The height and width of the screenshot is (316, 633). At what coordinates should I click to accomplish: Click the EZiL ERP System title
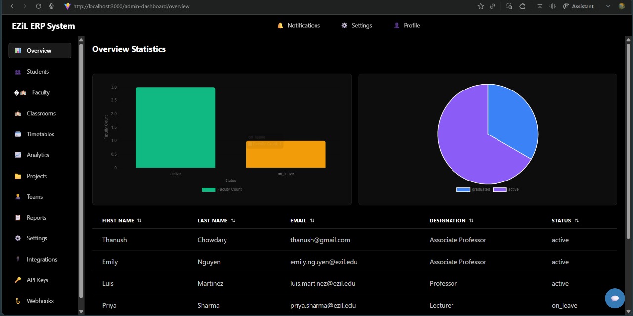point(44,26)
